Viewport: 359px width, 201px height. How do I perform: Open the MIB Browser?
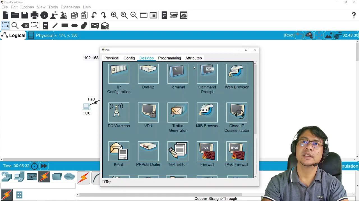click(x=207, y=113)
